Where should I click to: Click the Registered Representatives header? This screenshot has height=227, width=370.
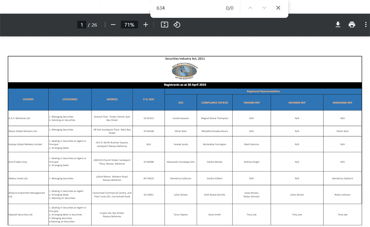[263, 91]
